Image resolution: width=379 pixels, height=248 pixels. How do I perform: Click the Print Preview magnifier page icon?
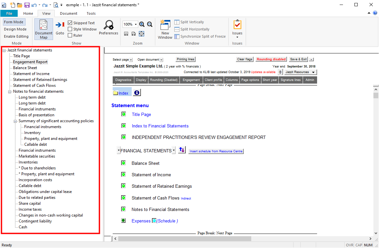click(56, 5)
